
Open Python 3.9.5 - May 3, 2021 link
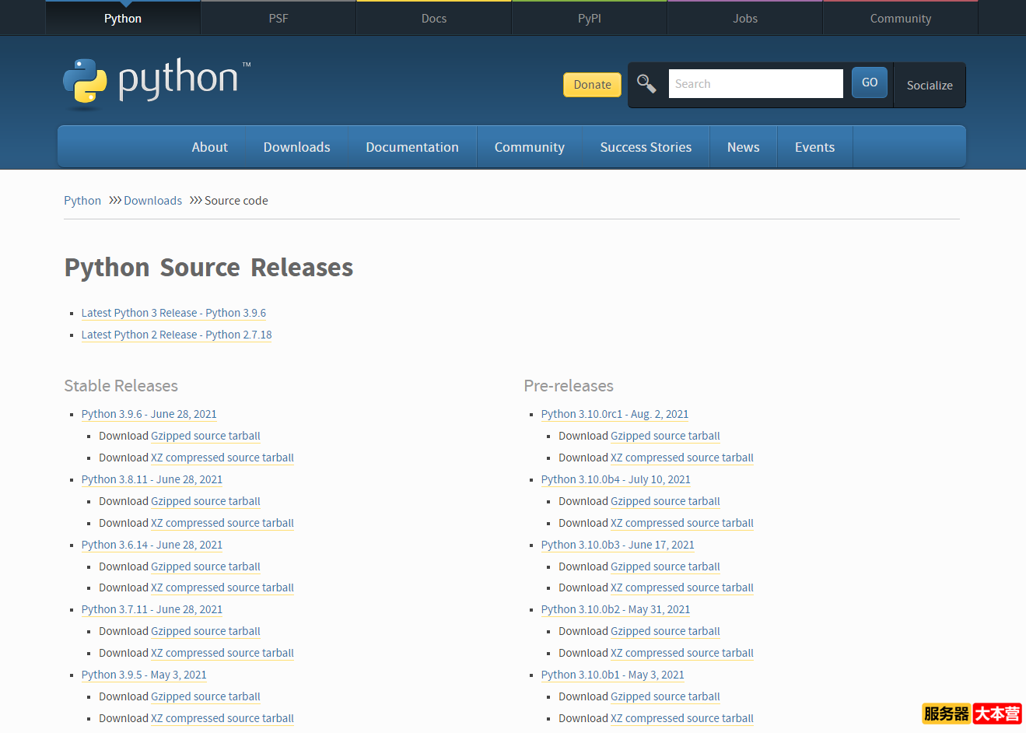pyautogui.click(x=144, y=675)
